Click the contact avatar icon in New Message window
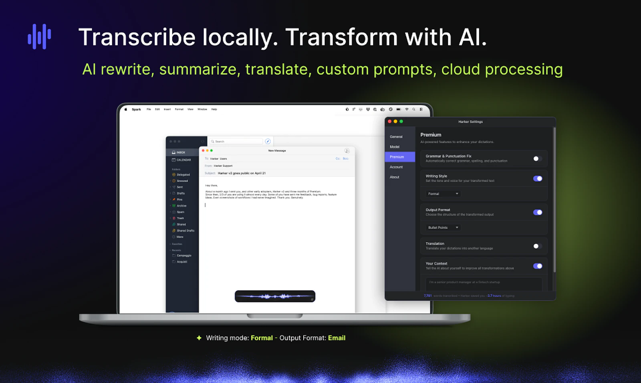 347,151
